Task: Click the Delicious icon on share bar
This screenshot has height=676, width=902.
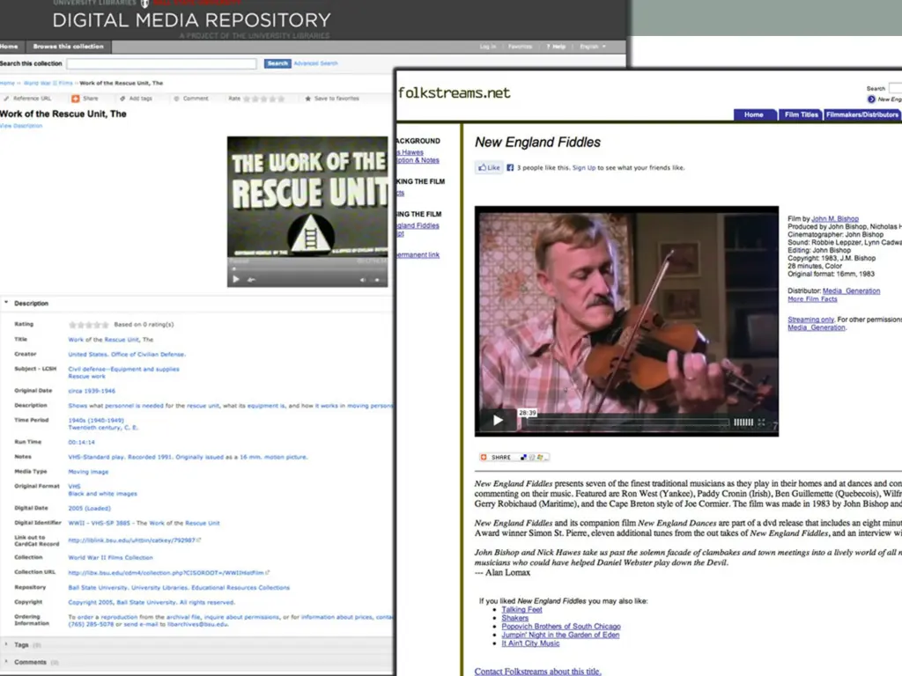Action: [523, 458]
